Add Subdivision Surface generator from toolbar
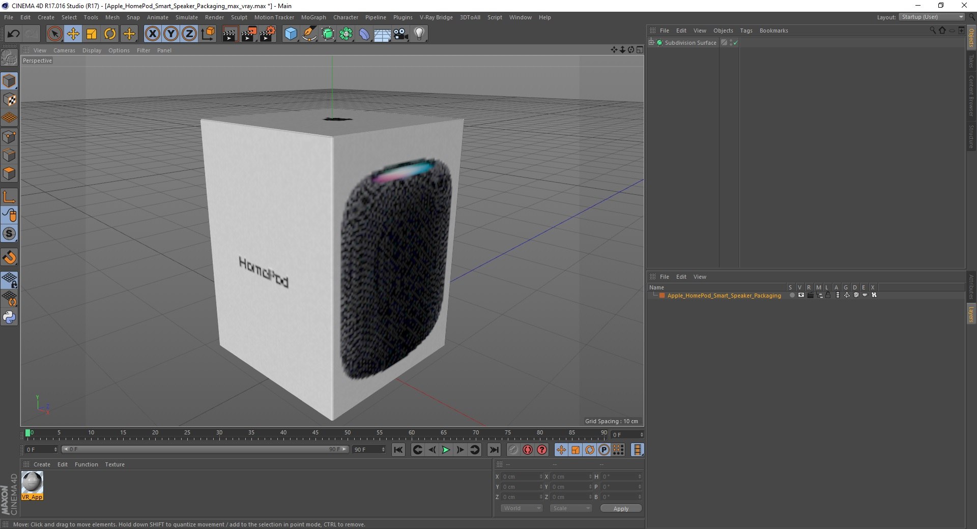977x529 pixels. coord(328,34)
